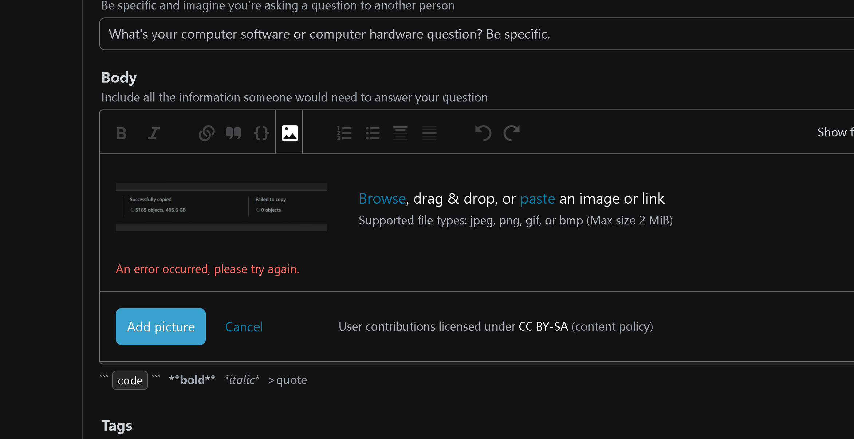This screenshot has width=854, height=439.
Task: Open the CC BY-SA license link
Action: click(543, 327)
